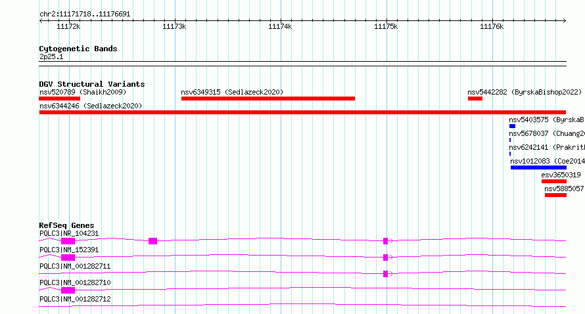Select the exon block of NM_001282710

point(68,290)
